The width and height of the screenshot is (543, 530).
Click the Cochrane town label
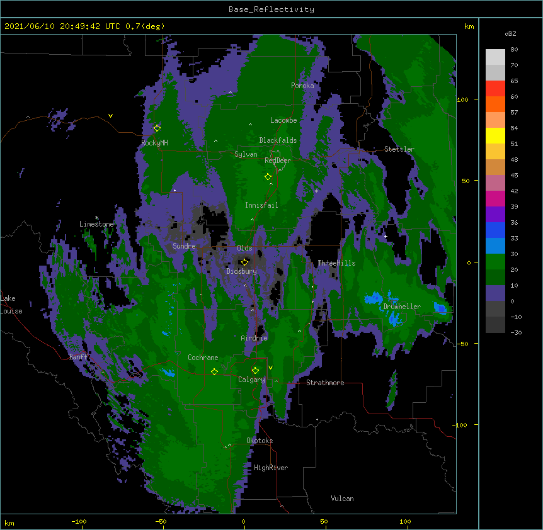[x=203, y=358]
